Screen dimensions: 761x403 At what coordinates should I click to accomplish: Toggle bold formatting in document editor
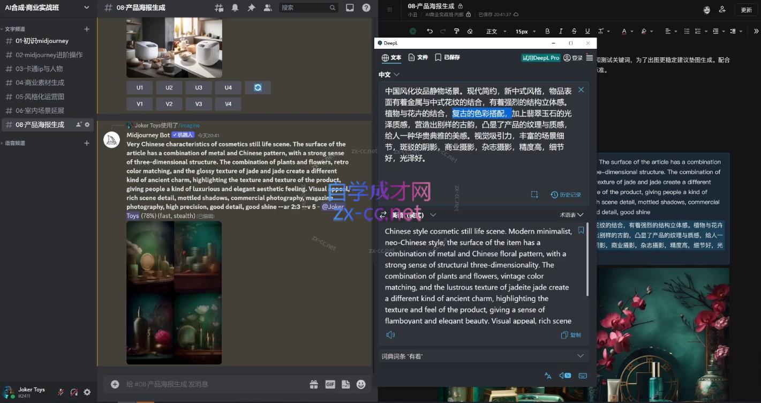click(x=547, y=32)
